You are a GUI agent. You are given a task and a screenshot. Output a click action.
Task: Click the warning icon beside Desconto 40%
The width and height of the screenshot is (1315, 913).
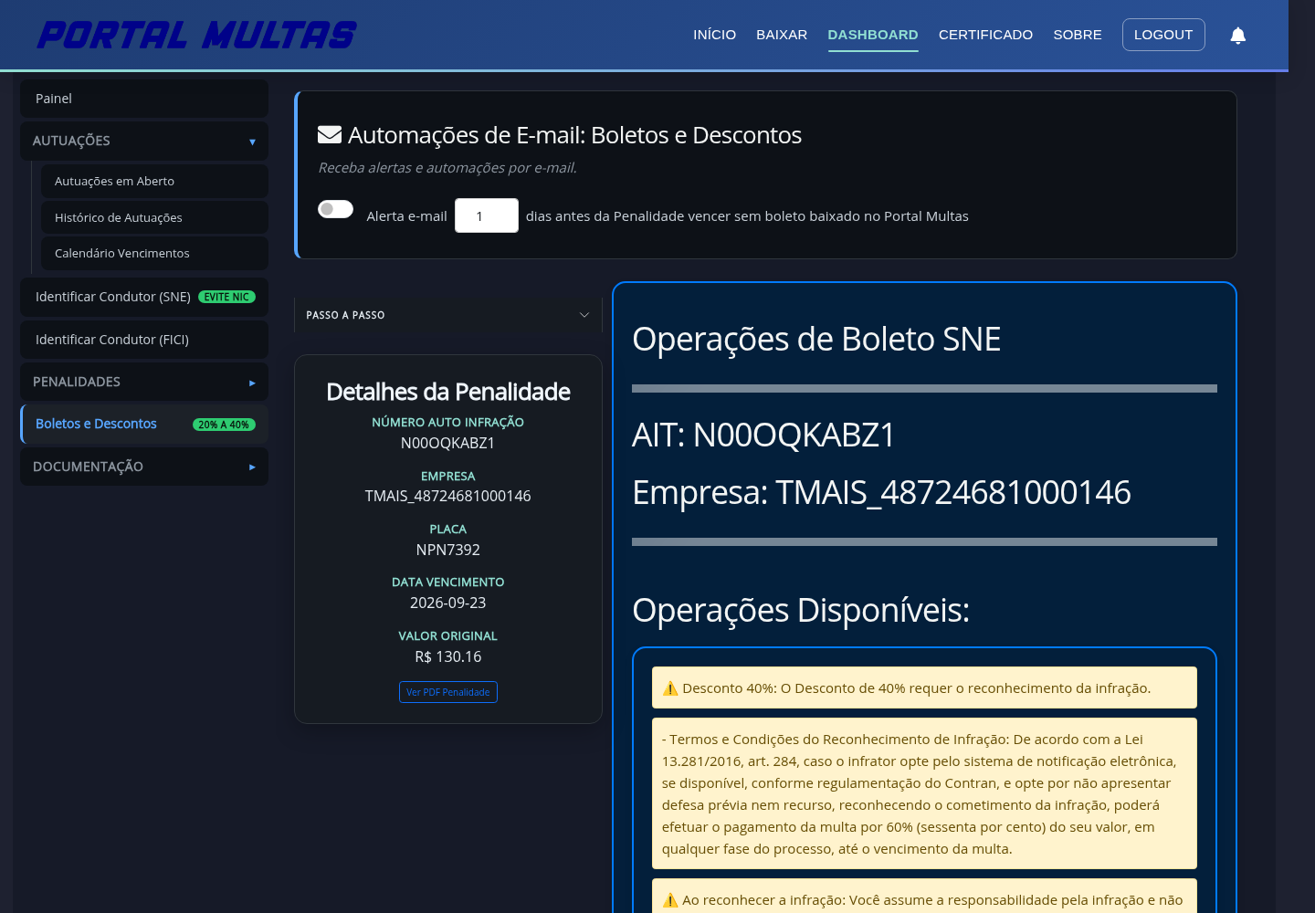(670, 688)
